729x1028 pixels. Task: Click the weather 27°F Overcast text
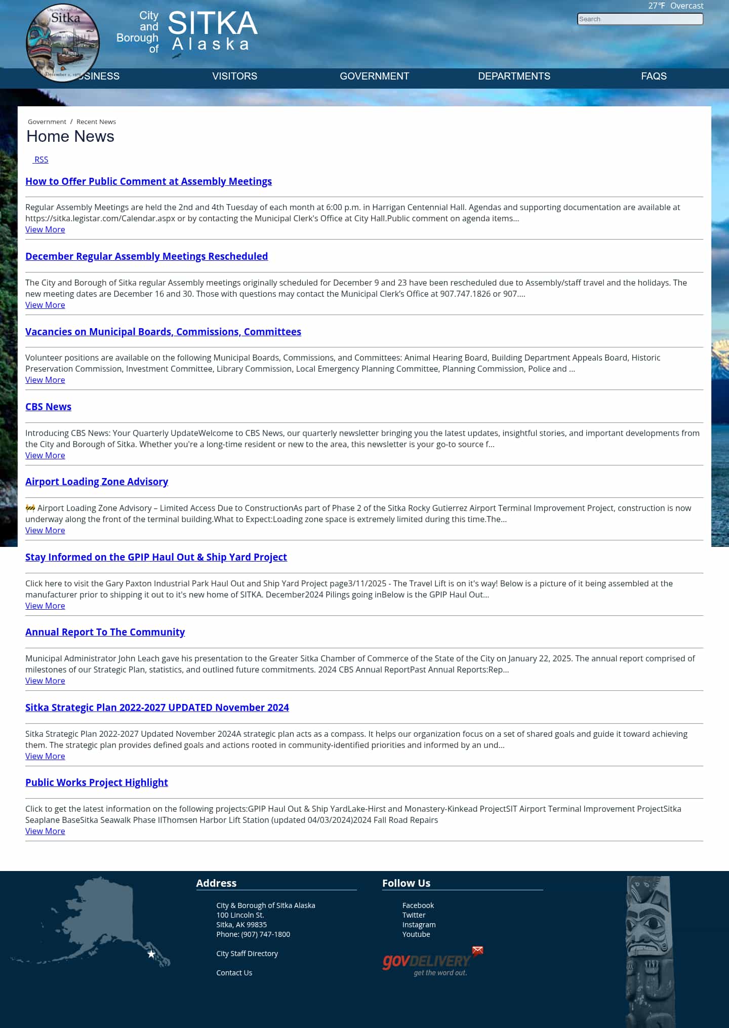pos(676,6)
